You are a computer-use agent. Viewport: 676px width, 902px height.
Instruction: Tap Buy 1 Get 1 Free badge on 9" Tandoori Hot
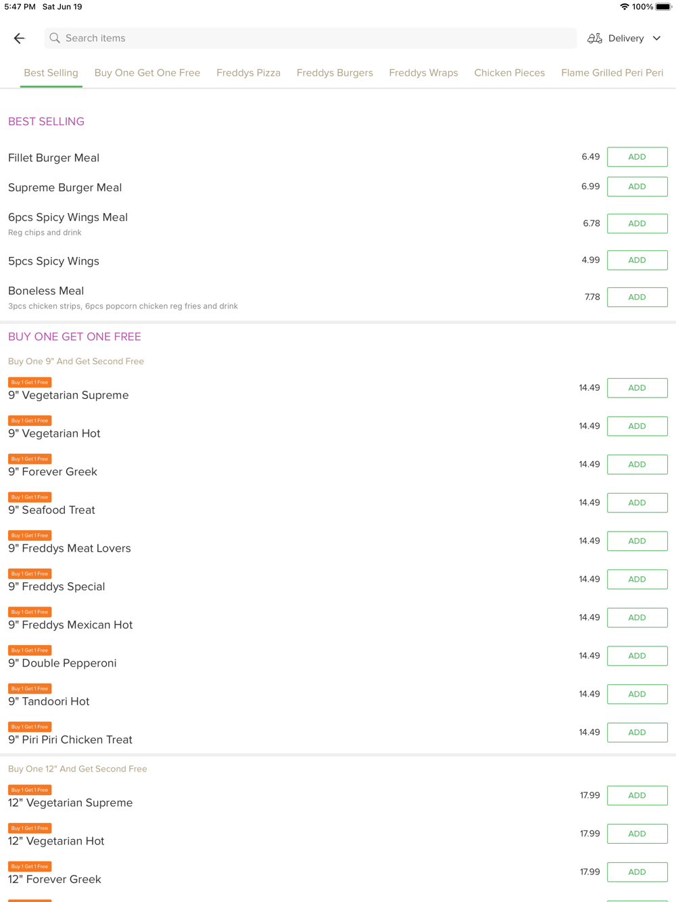pyautogui.click(x=30, y=688)
